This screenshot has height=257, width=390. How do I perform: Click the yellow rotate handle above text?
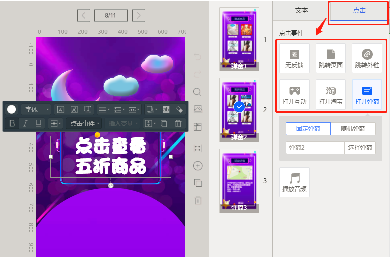pos(97,135)
